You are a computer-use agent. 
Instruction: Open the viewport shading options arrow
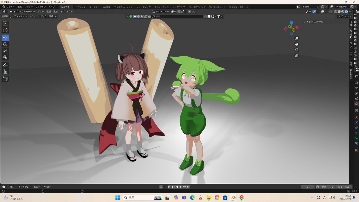[x=350, y=12]
